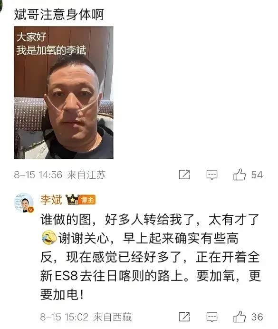Viewport: 278px width, 329px height.
Task: Enlarge the 大家好 我是加氧的李斌 image
Action: (64, 93)
